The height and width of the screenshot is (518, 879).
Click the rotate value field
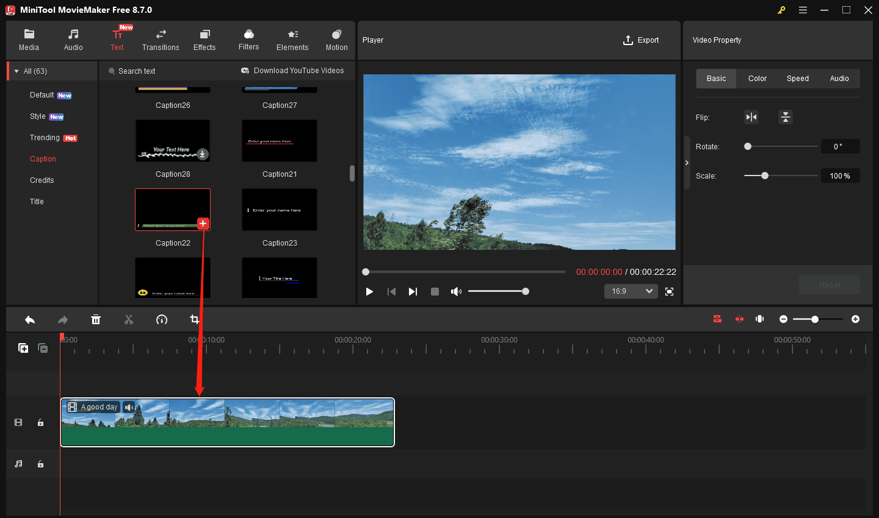840,146
